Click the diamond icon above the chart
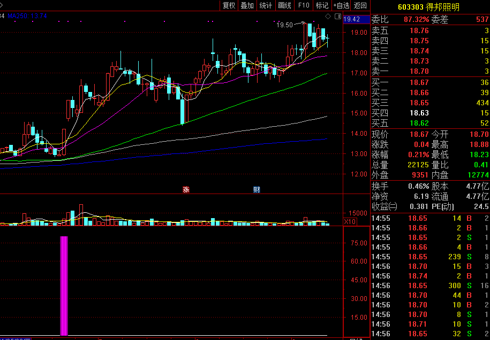 328,16
